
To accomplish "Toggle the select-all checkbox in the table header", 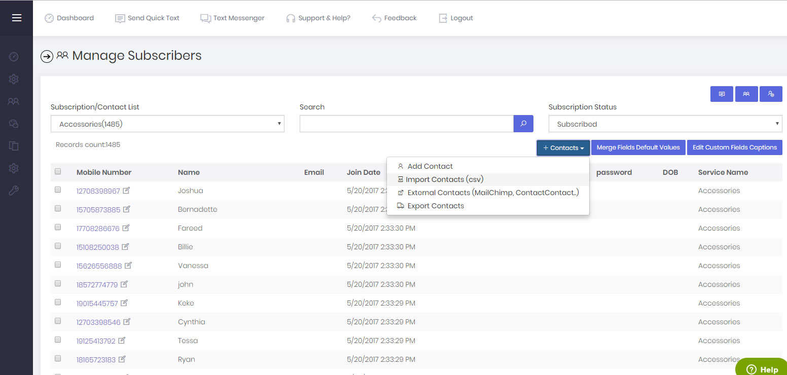I will point(58,172).
